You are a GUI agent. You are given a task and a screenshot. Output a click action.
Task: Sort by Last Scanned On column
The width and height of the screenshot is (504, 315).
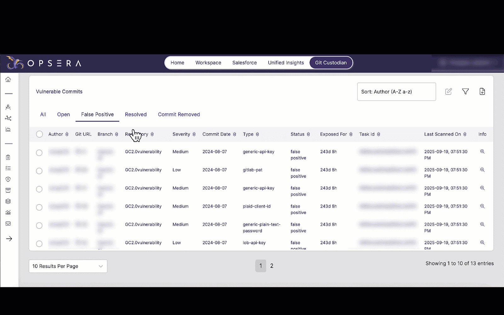(x=465, y=134)
